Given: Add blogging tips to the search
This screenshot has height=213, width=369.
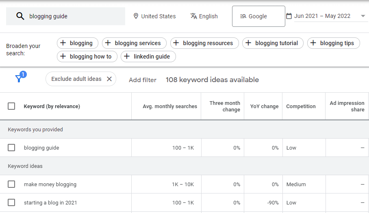Looking at the screenshot, I should click(x=334, y=43).
